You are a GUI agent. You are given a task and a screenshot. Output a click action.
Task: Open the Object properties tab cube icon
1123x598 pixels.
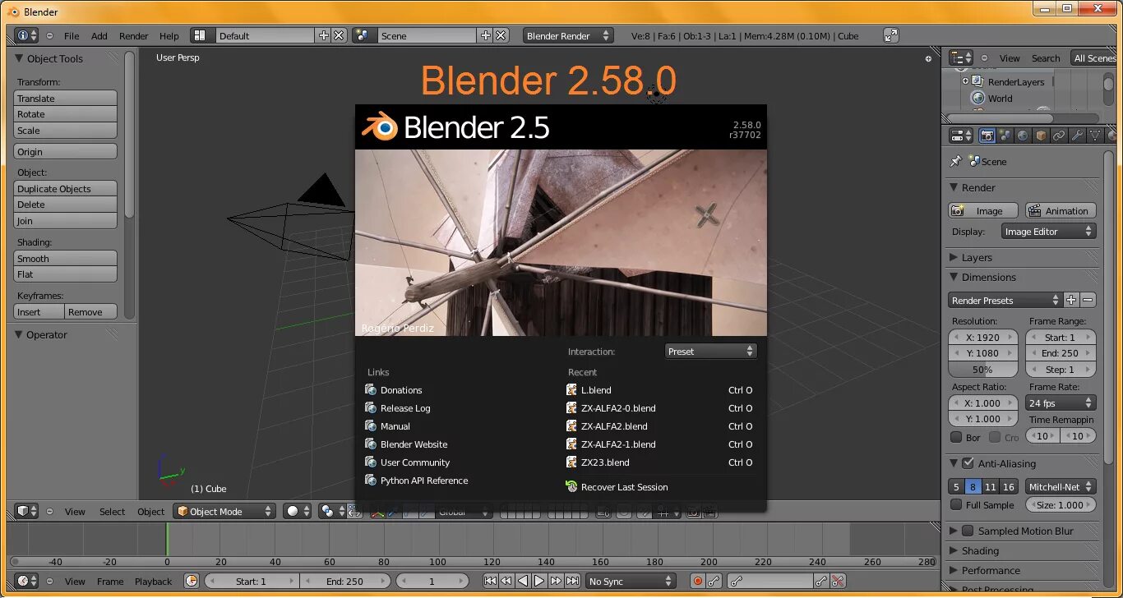[1041, 136]
